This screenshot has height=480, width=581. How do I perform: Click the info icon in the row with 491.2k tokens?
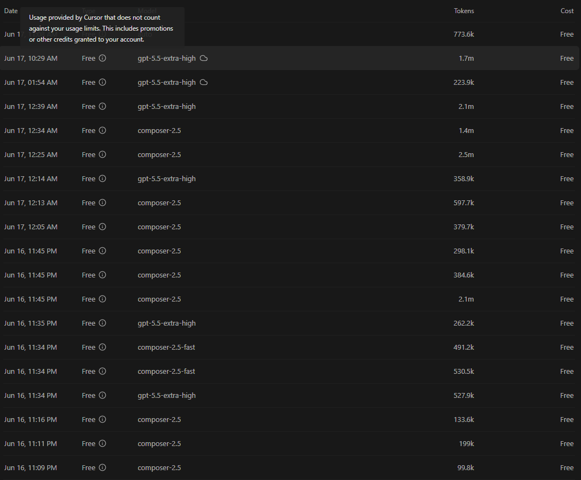pyautogui.click(x=102, y=347)
